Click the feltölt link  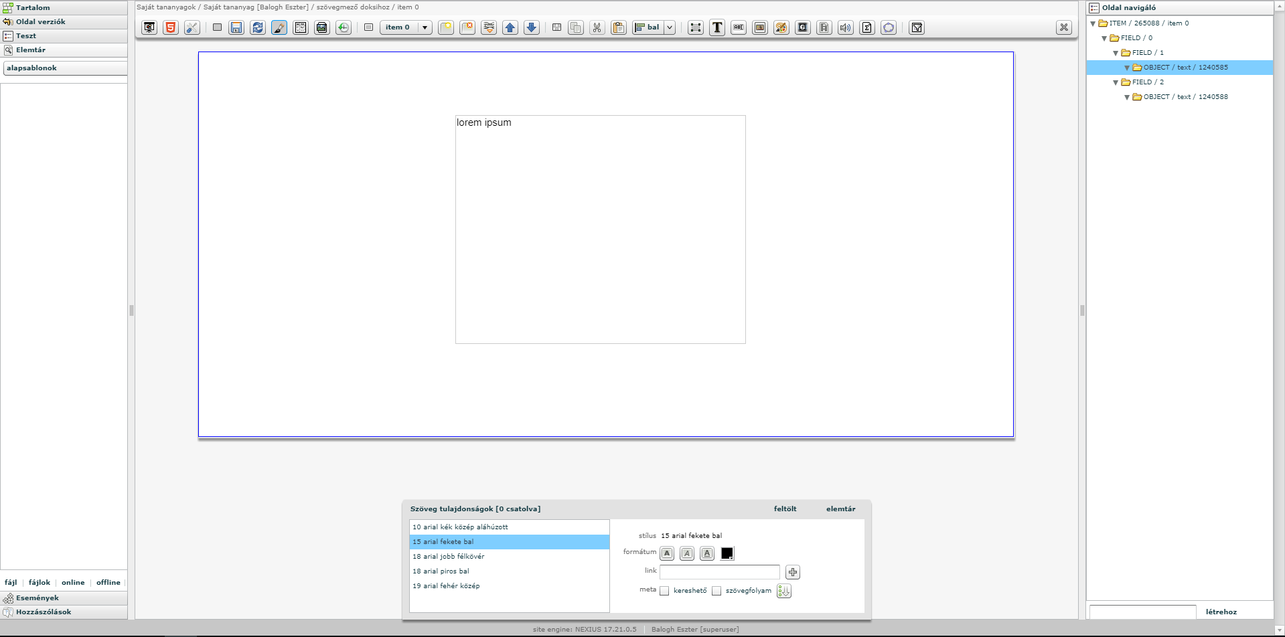[785, 509]
